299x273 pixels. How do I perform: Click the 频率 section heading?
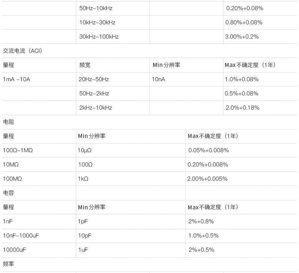[x=8, y=264]
